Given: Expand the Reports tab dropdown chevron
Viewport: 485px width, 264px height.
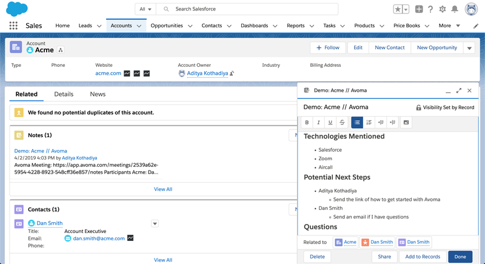Looking at the screenshot, I should click(x=312, y=26).
